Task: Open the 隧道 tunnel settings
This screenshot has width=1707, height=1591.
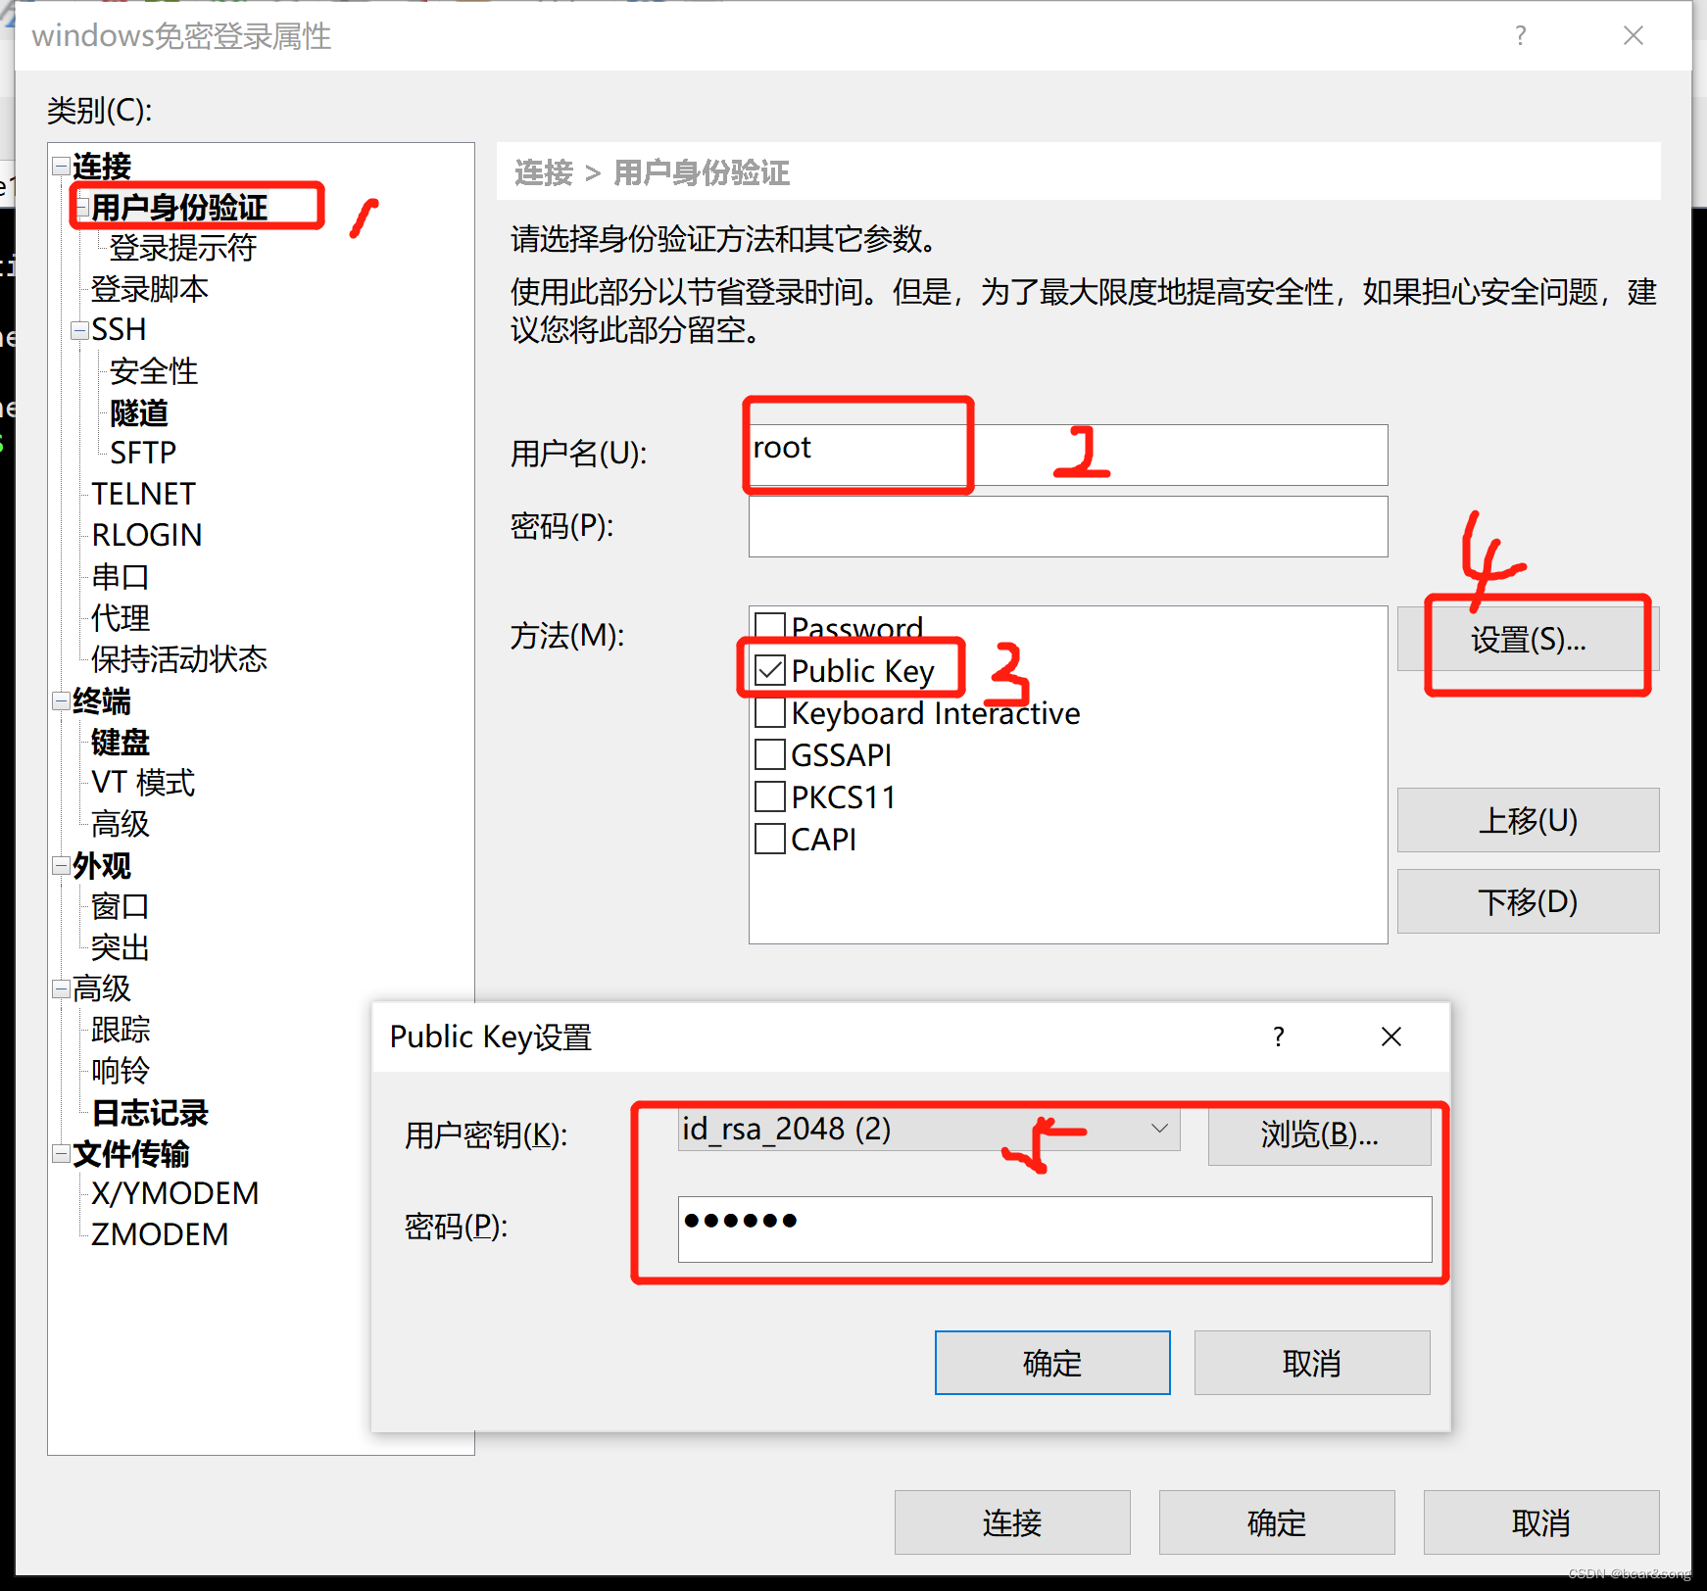Action: [x=138, y=413]
